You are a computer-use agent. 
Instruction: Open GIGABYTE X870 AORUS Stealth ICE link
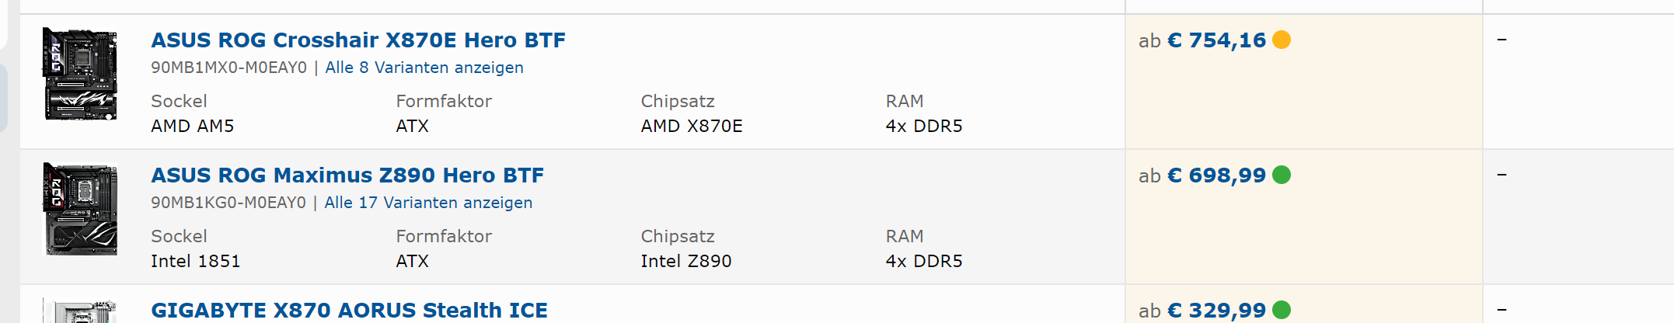pyautogui.click(x=349, y=311)
